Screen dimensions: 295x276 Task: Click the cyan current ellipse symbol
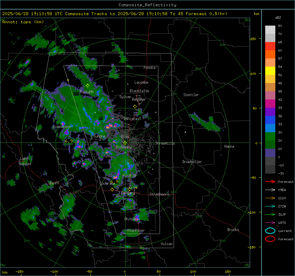point(270,231)
